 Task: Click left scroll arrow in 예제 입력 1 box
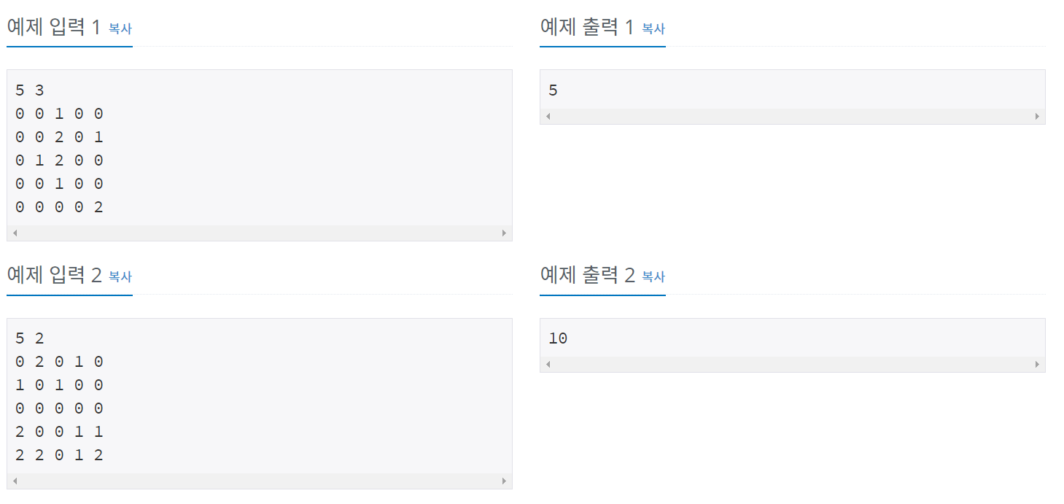tap(15, 233)
